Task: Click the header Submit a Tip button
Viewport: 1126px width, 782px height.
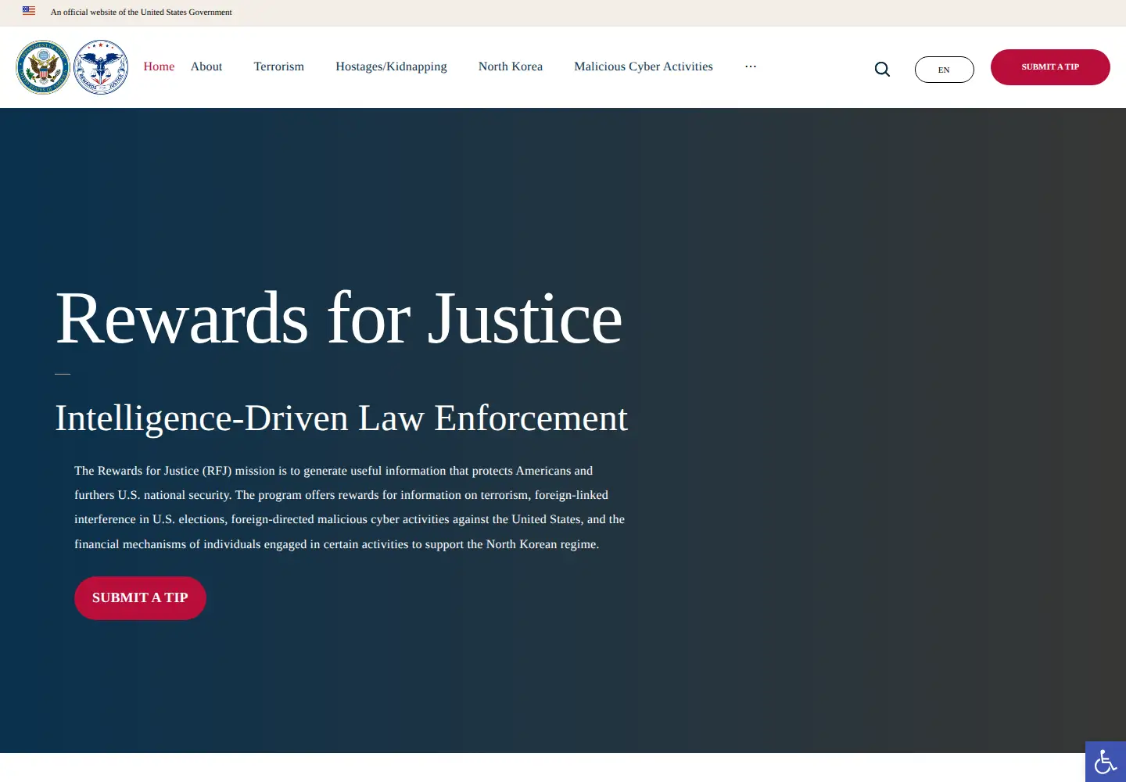Action: coord(1050,67)
